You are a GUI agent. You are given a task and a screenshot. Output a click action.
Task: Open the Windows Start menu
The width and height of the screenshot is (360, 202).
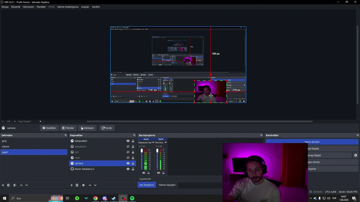tap(4, 198)
